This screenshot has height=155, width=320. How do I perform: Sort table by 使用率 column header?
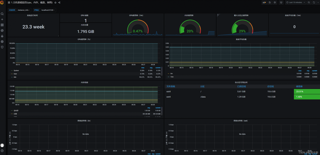point(299,86)
